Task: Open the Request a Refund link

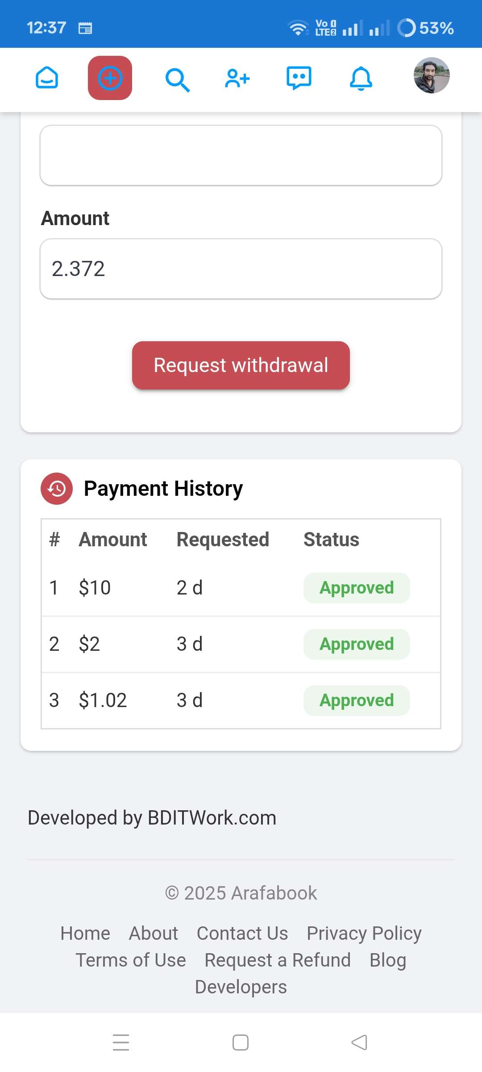Action: pyautogui.click(x=278, y=960)
